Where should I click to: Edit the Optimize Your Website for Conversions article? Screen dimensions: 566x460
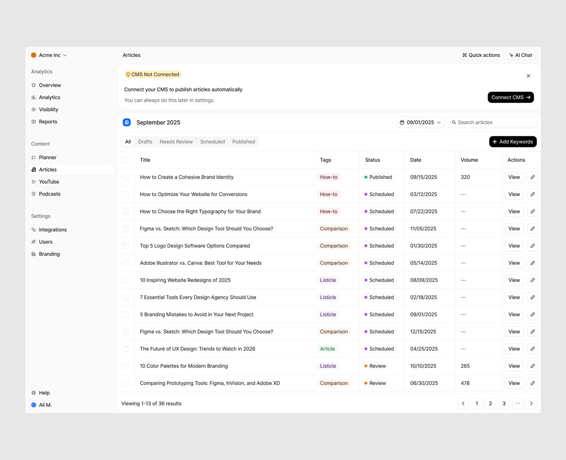click(x=533, y=194)
